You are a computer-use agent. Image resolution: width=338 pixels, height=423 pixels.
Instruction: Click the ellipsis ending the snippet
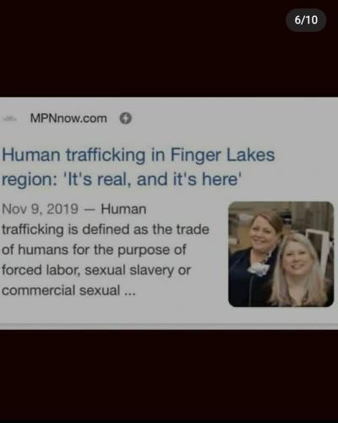pyautogui.click(x=129, y=294)
